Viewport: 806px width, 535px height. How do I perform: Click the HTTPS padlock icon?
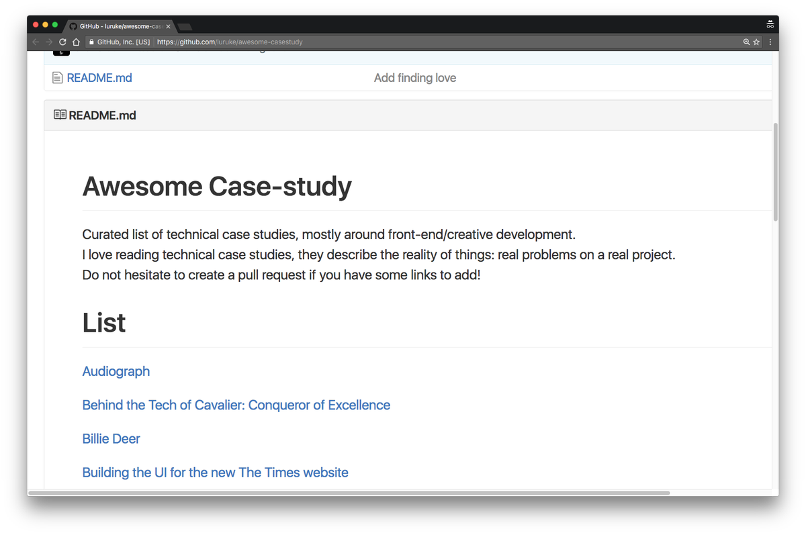click(91, 42)
